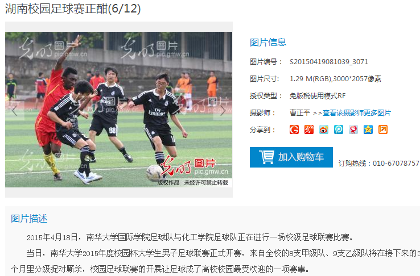Click image number S20150419081039_3071

[329, 62]
